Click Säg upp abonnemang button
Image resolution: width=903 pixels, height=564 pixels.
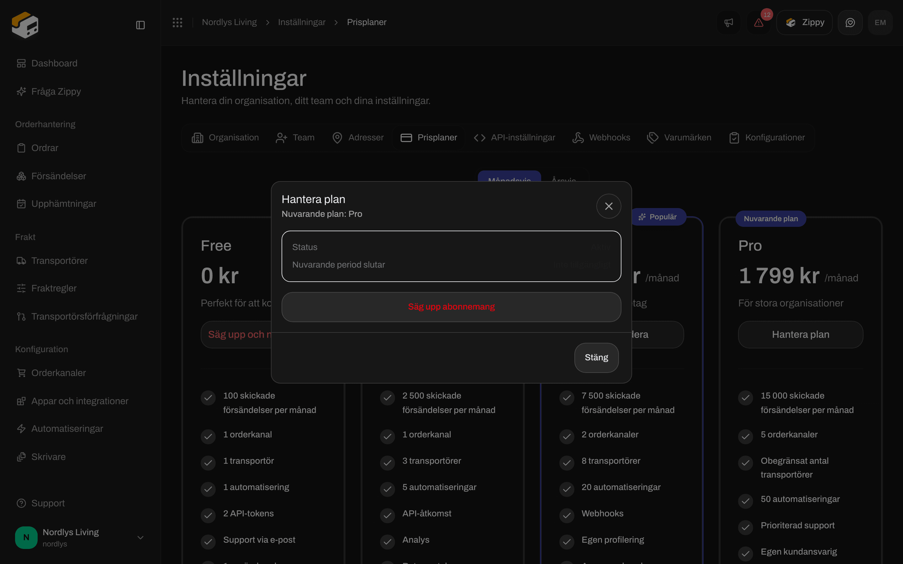451,307
